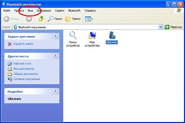Open the Вид menu
Screen dimensions: 185x123
point(30,11)
